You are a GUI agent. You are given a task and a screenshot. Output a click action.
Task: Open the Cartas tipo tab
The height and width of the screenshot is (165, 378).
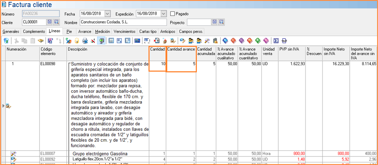pos(148,31)
